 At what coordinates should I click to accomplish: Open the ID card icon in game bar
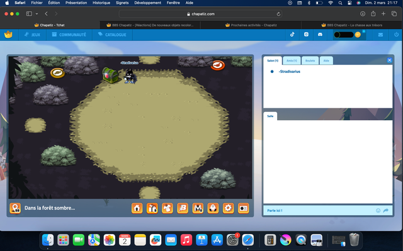(x=244, y=208)
